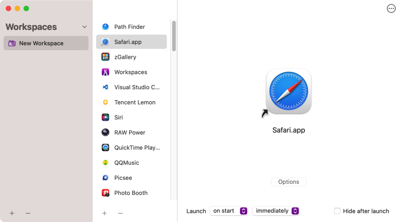Select the Tencent Lemon row
Viewport: 400px width, 222px height.
coord(131,102)
